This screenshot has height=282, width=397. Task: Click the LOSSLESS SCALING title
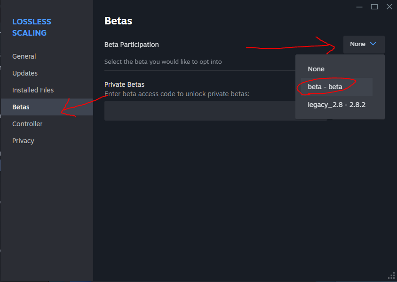coord(32,27)
